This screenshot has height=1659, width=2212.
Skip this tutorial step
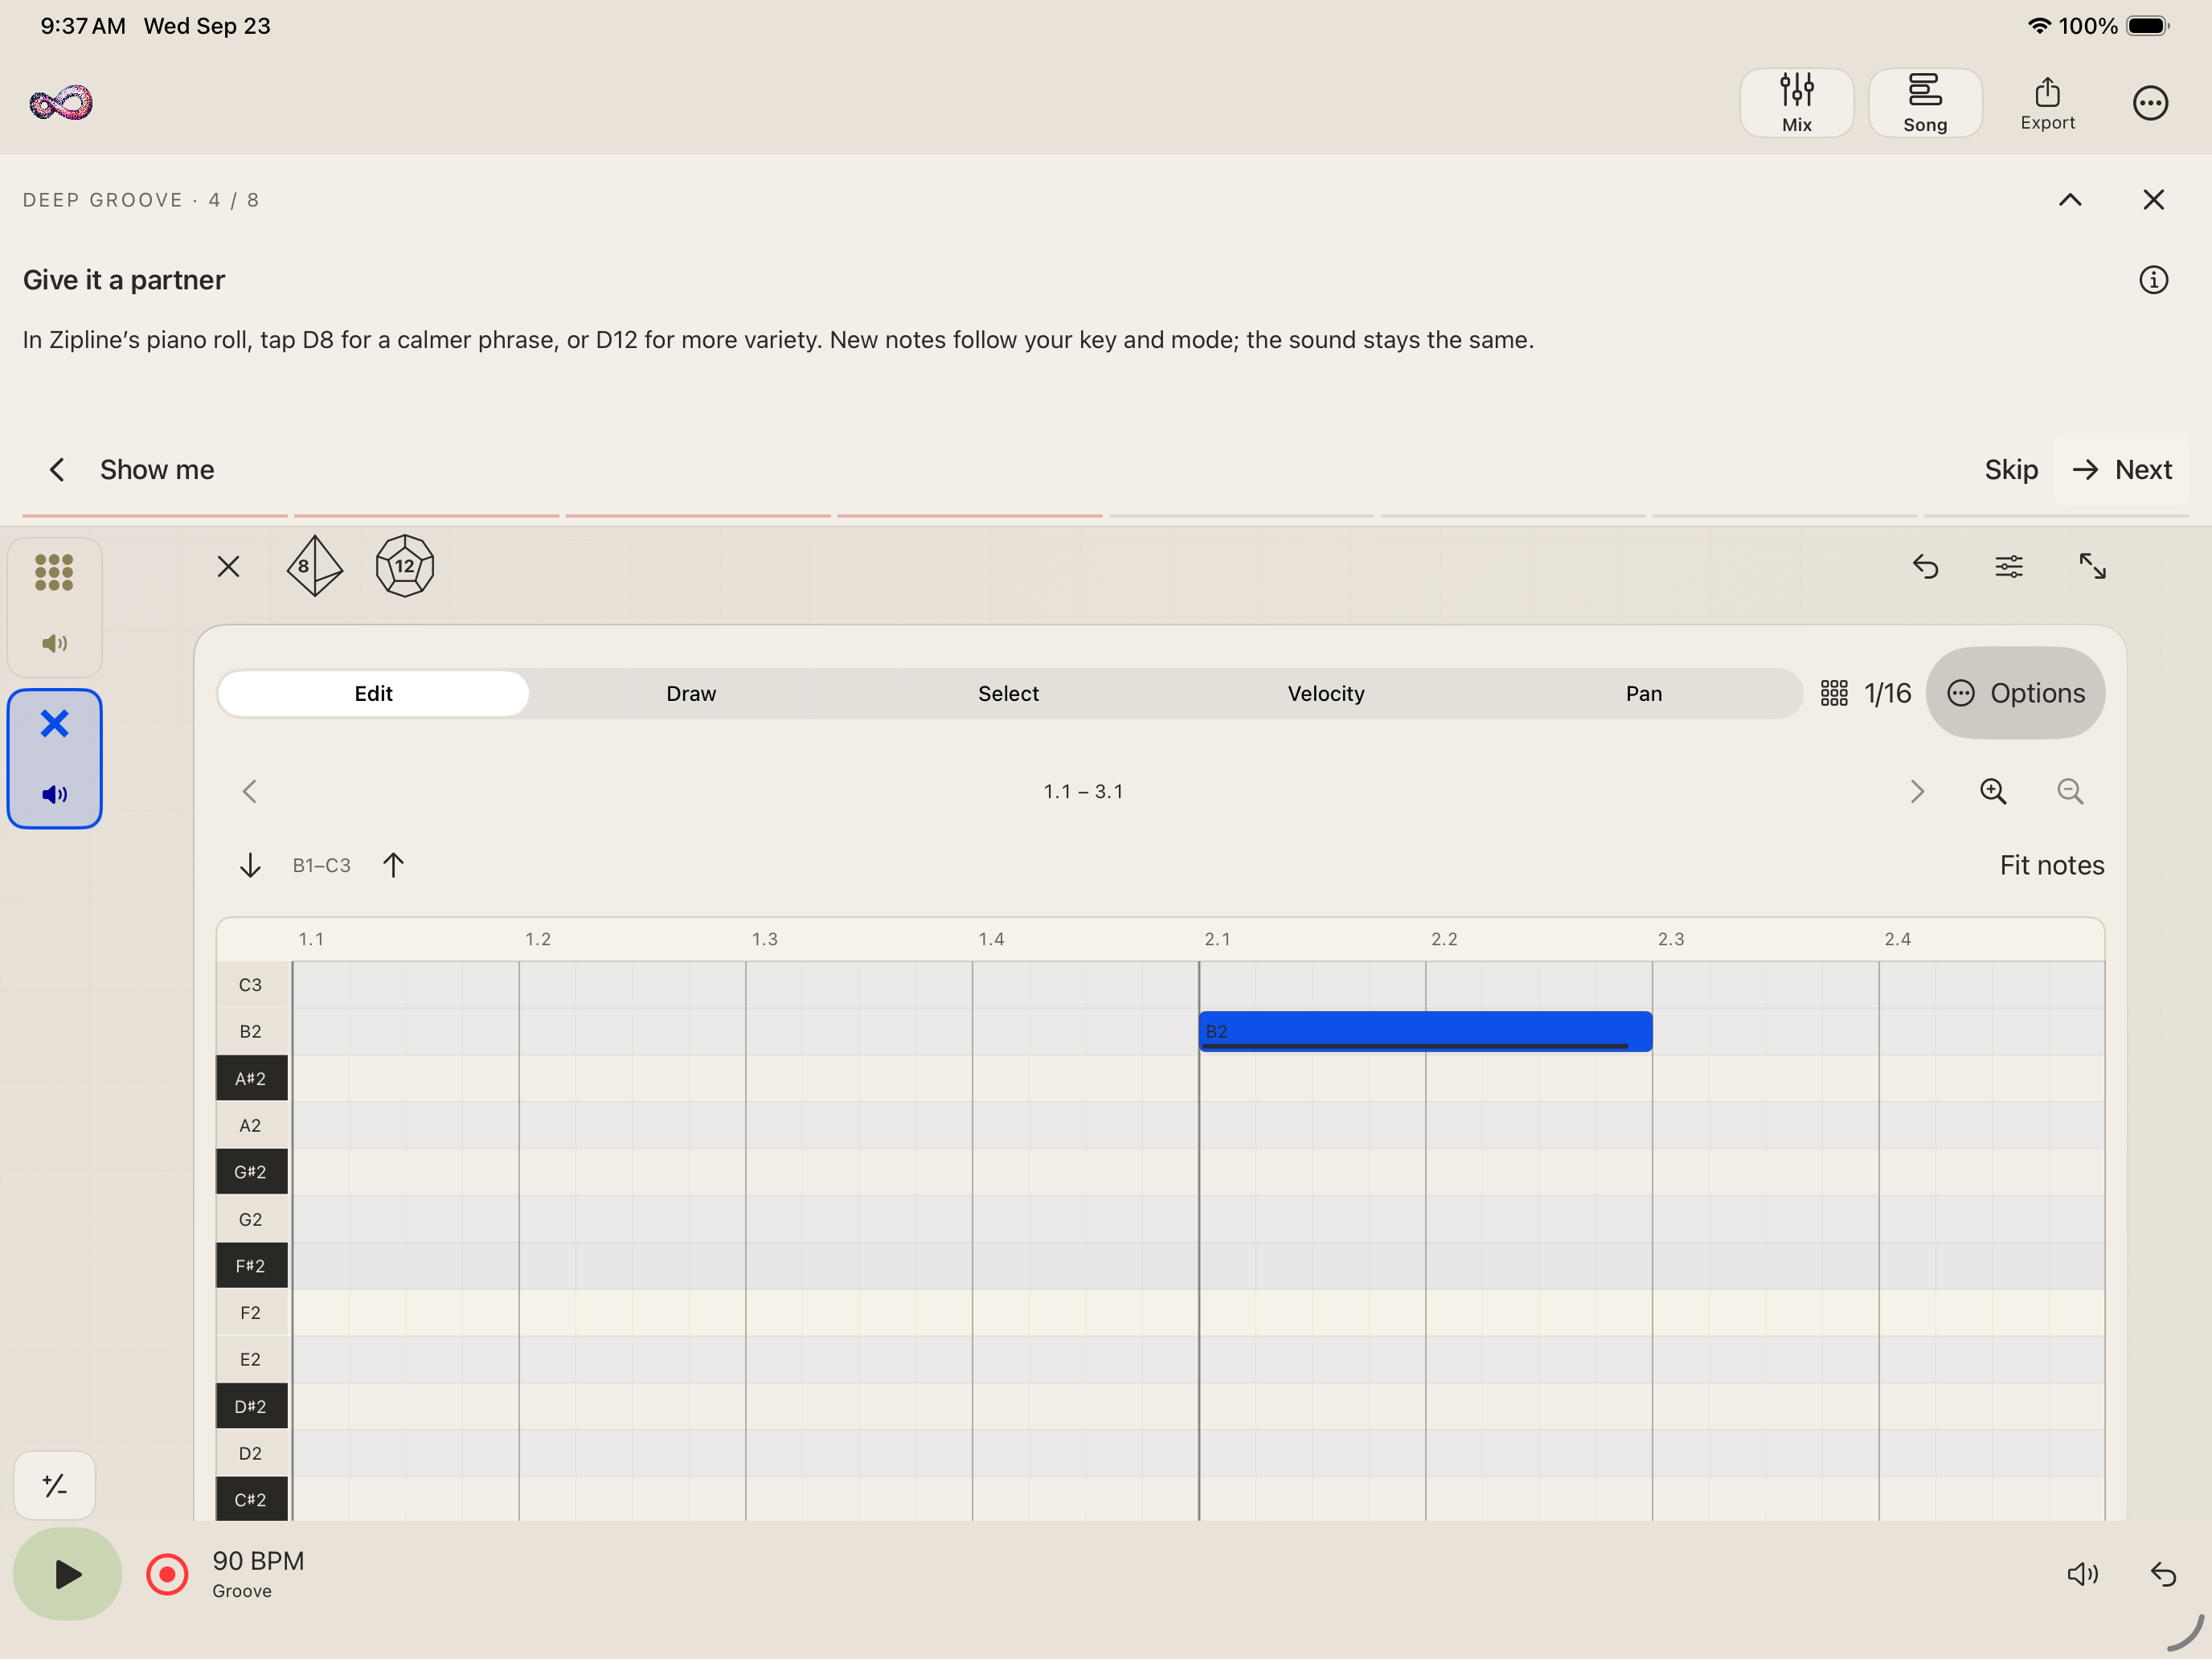coord(2010,470)
